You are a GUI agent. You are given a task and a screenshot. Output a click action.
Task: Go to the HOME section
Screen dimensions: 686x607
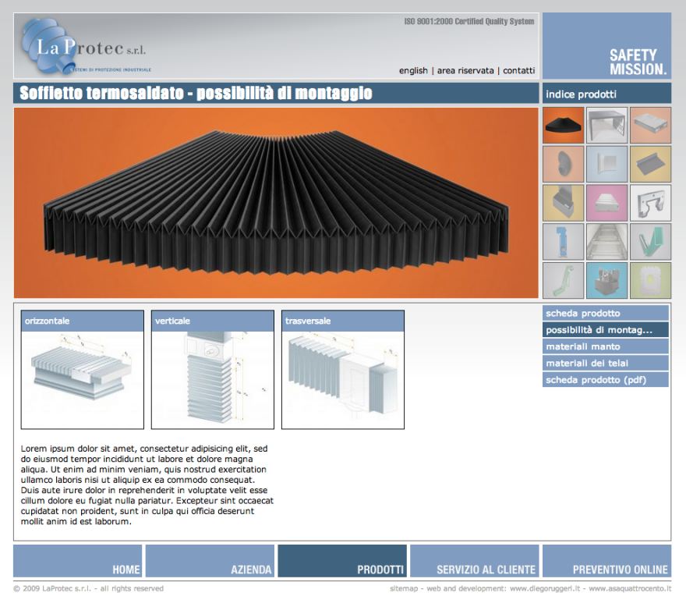77,561
